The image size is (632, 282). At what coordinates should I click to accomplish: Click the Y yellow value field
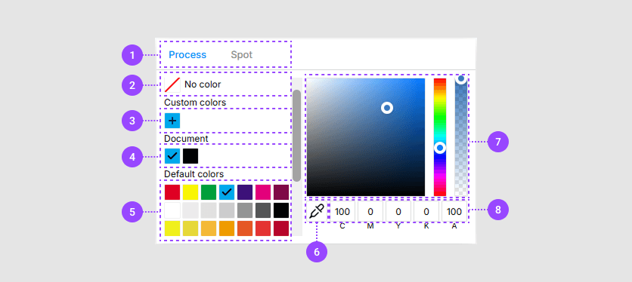(398, 212)
